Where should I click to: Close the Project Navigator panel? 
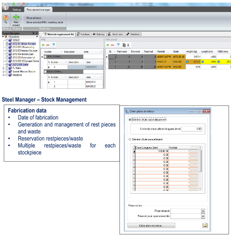tap(37, 33)
